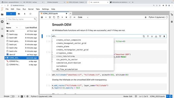Insert a cell below with plus icon
Image resolution: width=174 pixels, height=98 pixels.
(46, 17)
